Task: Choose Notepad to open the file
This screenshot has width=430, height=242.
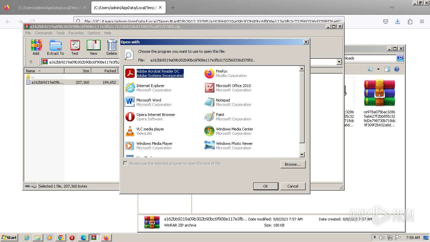Action: click(228, 102)
